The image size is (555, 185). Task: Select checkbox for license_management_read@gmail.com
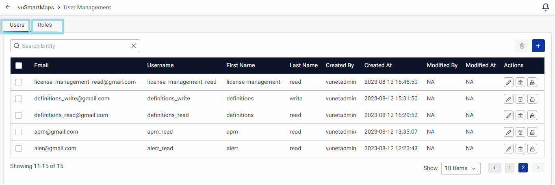coord(19,82)
